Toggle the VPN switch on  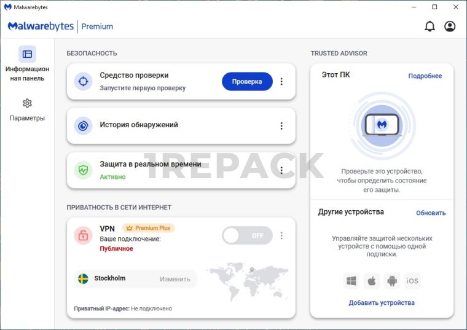[247, 235]
